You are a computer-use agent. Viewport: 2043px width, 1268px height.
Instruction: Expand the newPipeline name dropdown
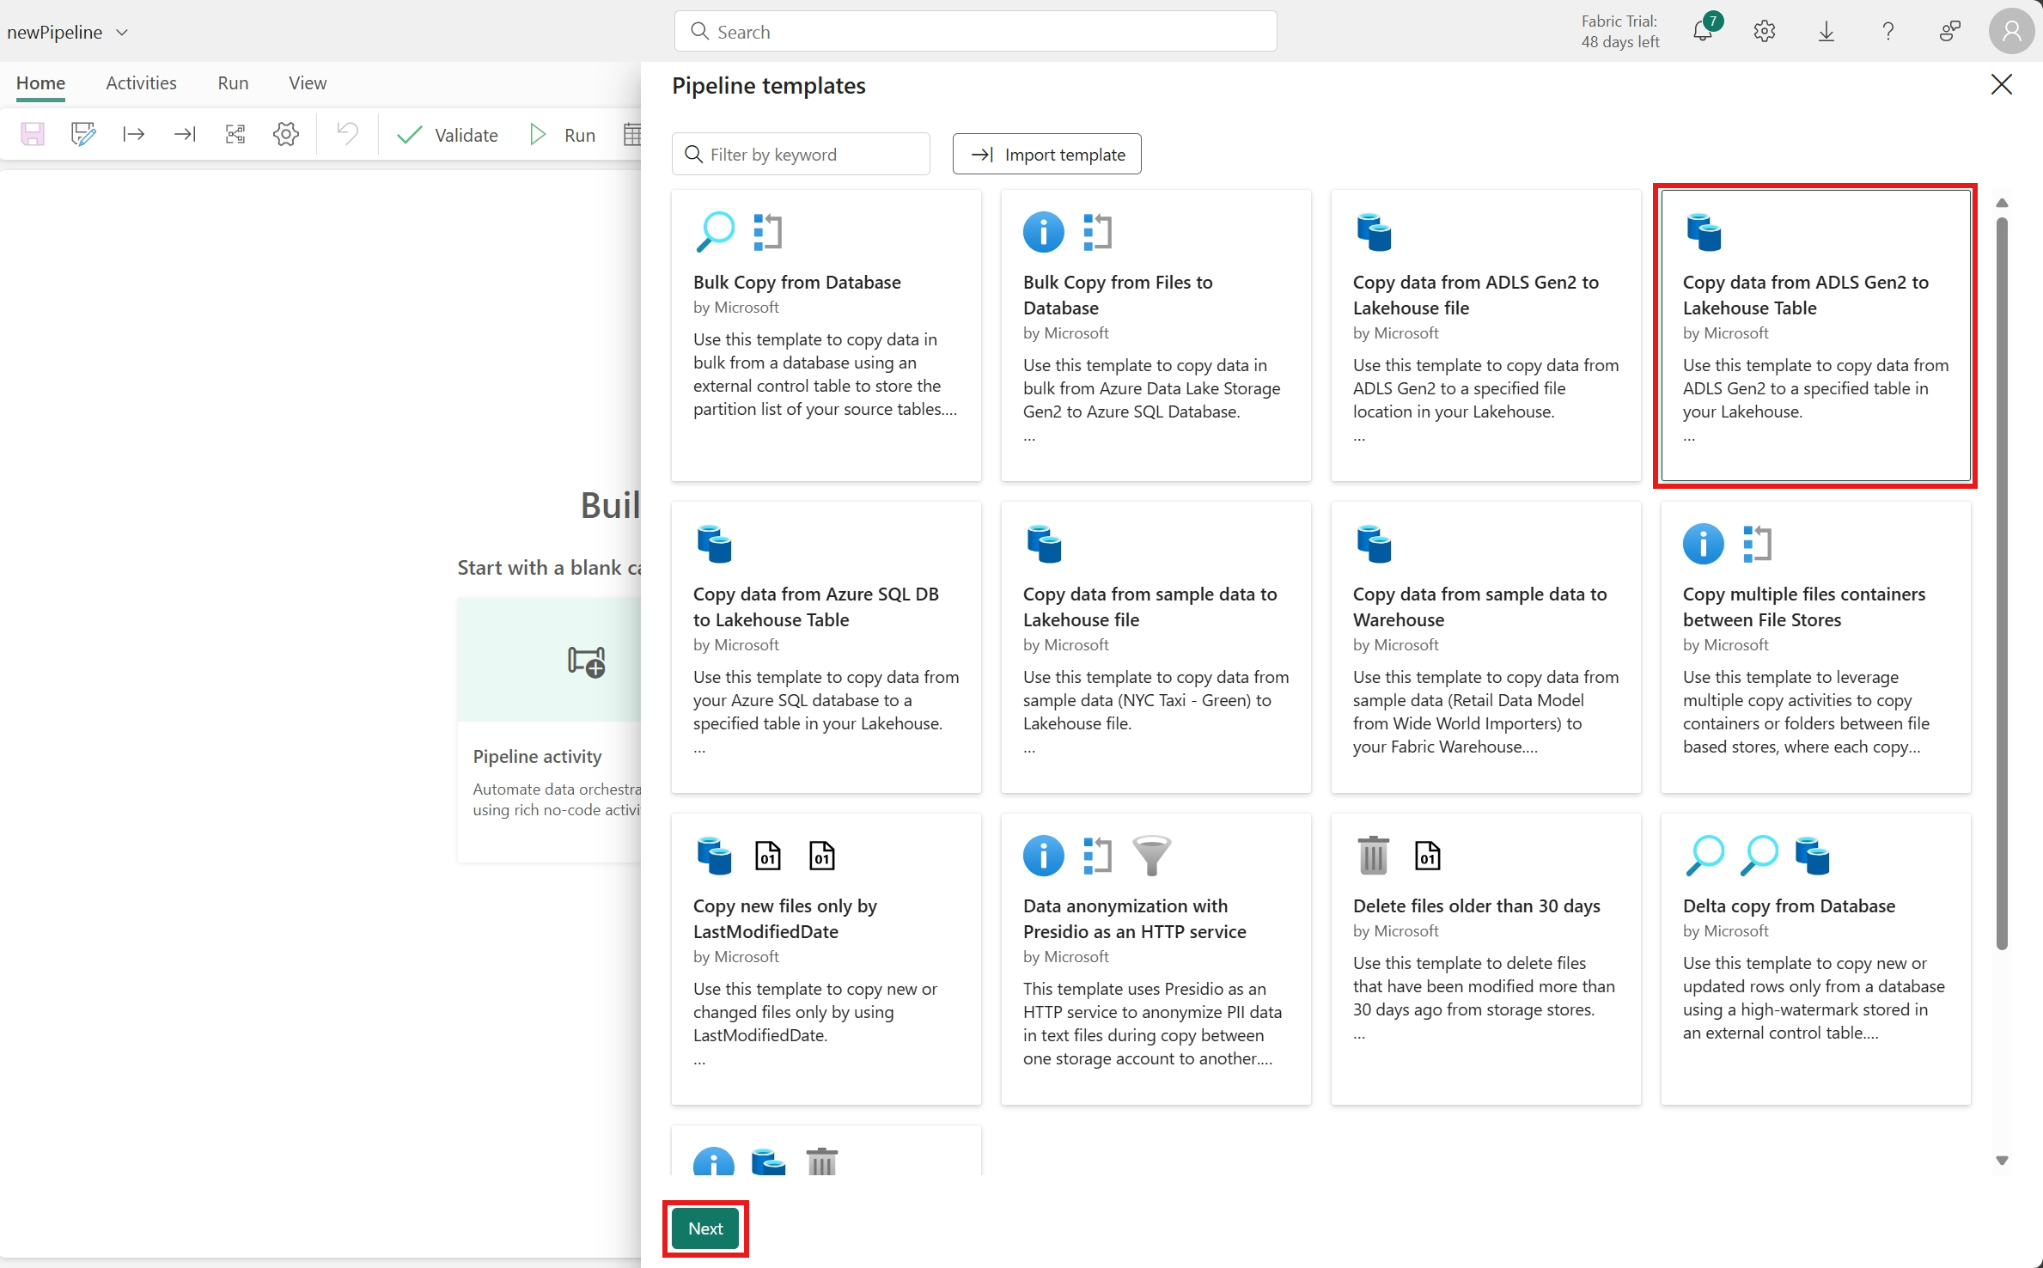122,33
